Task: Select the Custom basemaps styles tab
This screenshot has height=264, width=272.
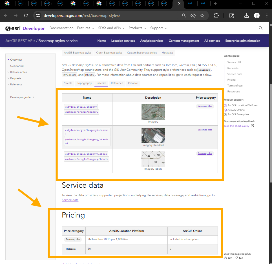Action: 142,53
